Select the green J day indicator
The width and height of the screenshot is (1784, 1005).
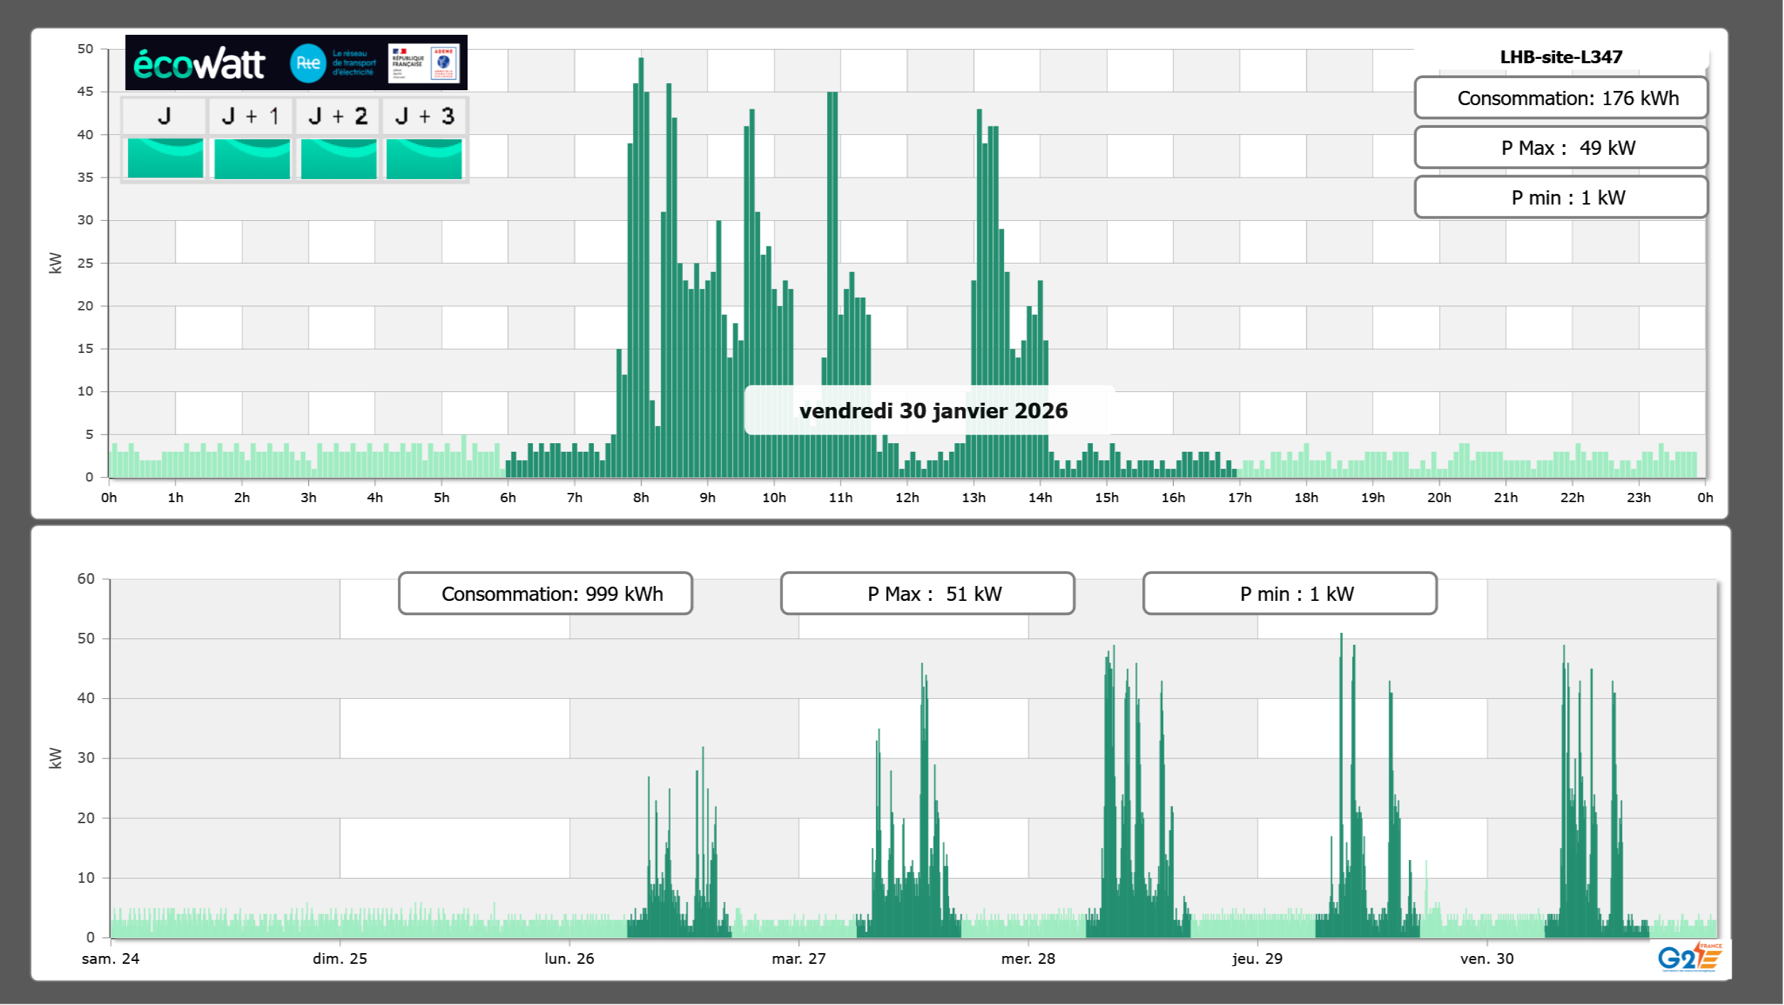click(x=165, y=158)
